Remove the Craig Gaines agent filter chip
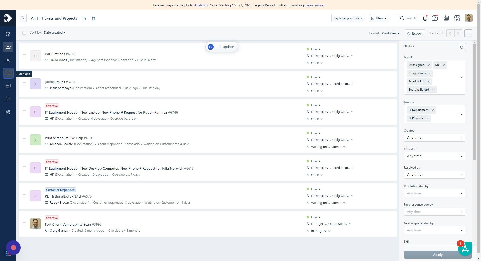Viewport: 481px width, 261px height. click(430, 73)
